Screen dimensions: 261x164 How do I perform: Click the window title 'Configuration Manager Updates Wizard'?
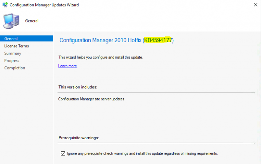(x=44, y=5)
